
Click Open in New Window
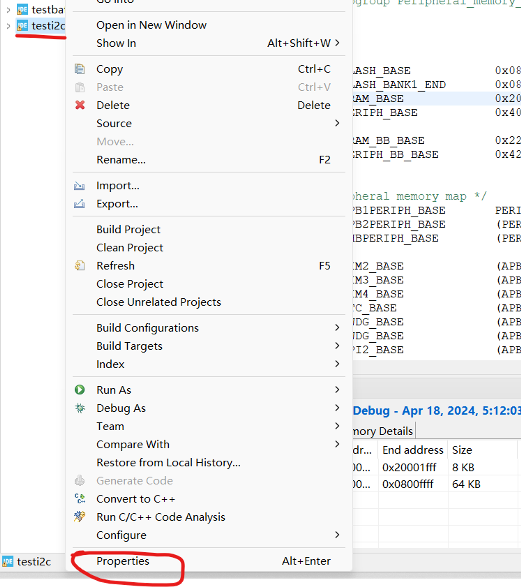coord(151,25)
